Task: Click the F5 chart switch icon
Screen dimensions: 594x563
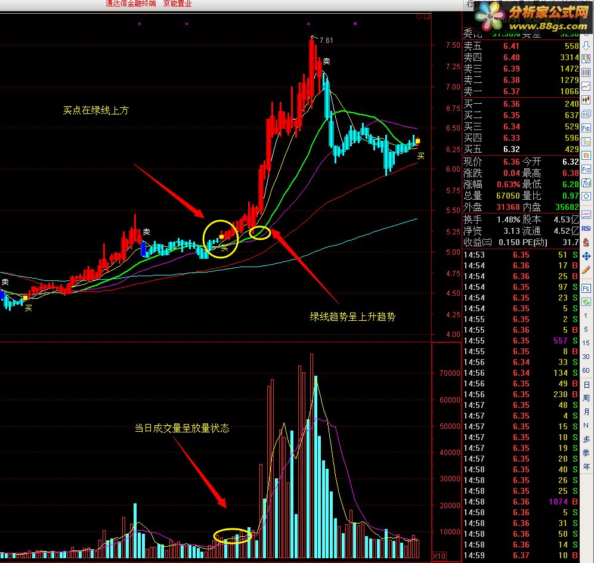Action: coord(586,289)
